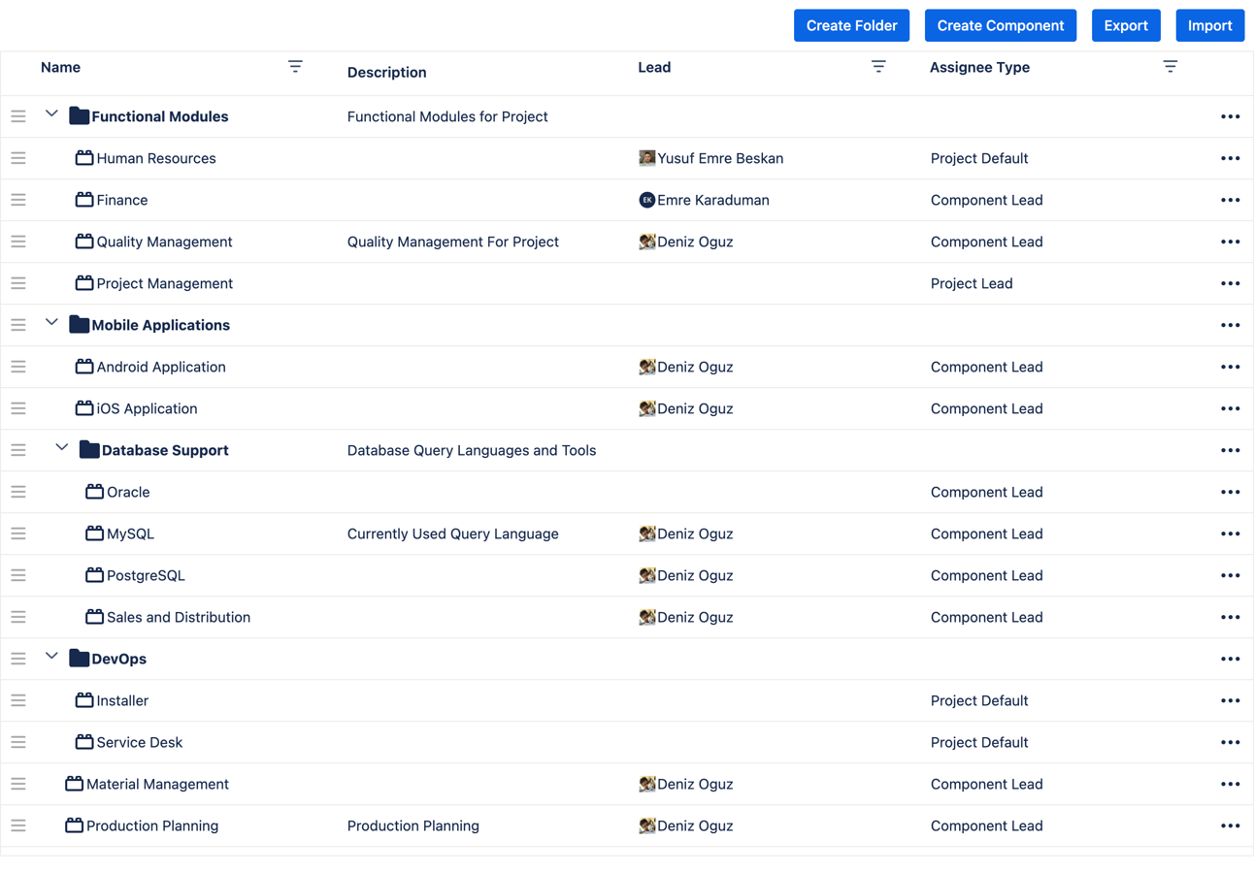Image resolution: width=1254 pixels, height=872 pixels.
Task: Click the Export button
Action: pos(1126,25)
